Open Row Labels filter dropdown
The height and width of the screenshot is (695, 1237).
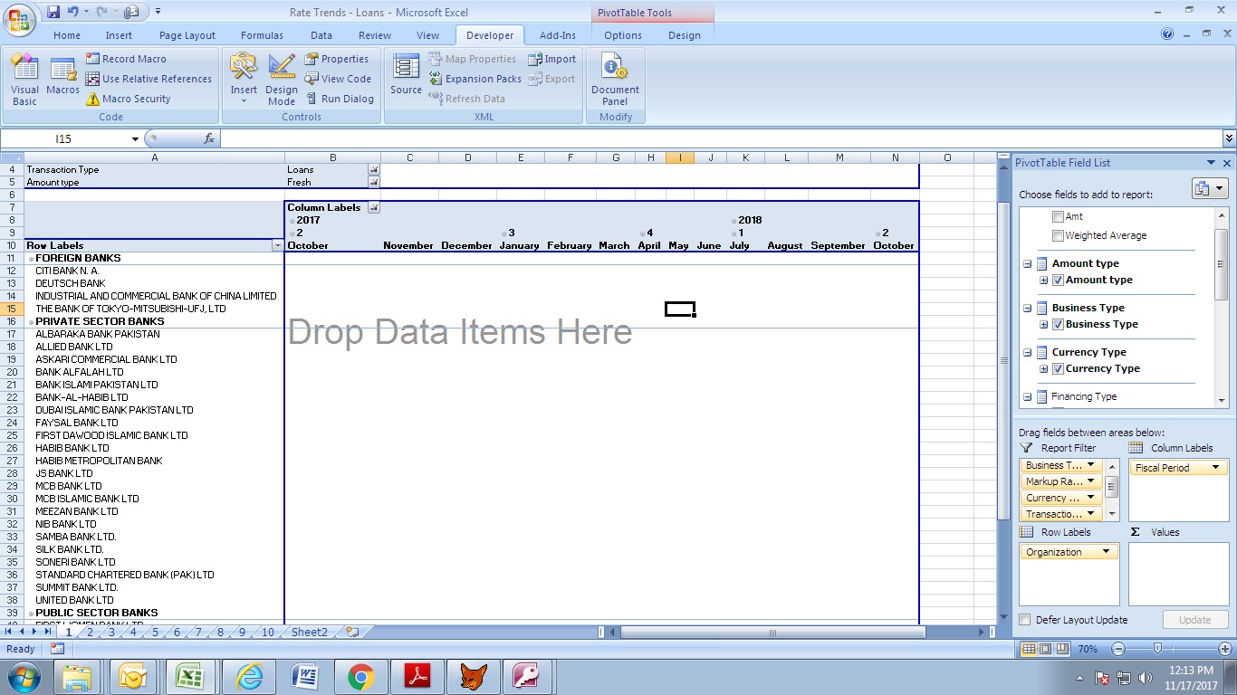tap(277, 245)
